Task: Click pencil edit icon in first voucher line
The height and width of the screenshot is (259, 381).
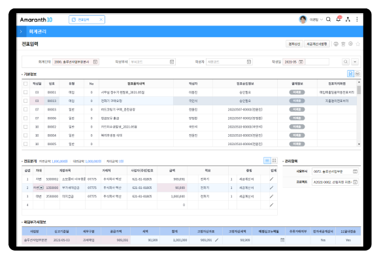Action: pyautogui.click(x=271, y=179)
